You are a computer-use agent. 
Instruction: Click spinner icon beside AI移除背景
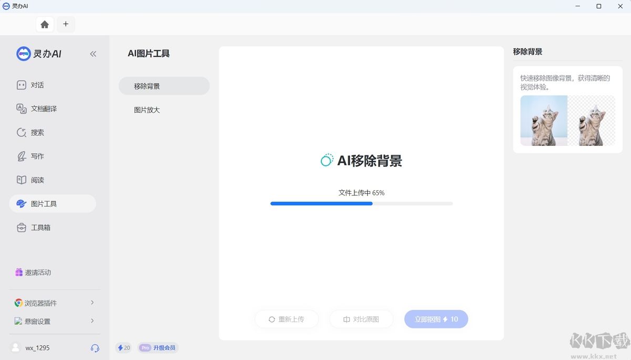point(327,161)
